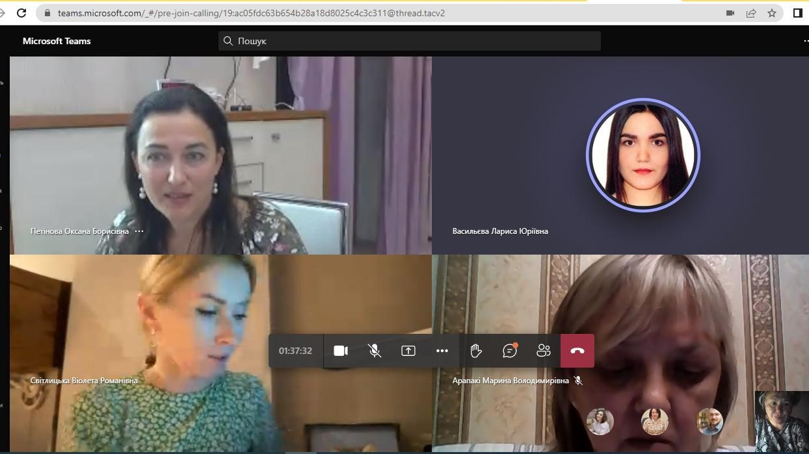Click the search magnifier icon

tap(228, 41)
